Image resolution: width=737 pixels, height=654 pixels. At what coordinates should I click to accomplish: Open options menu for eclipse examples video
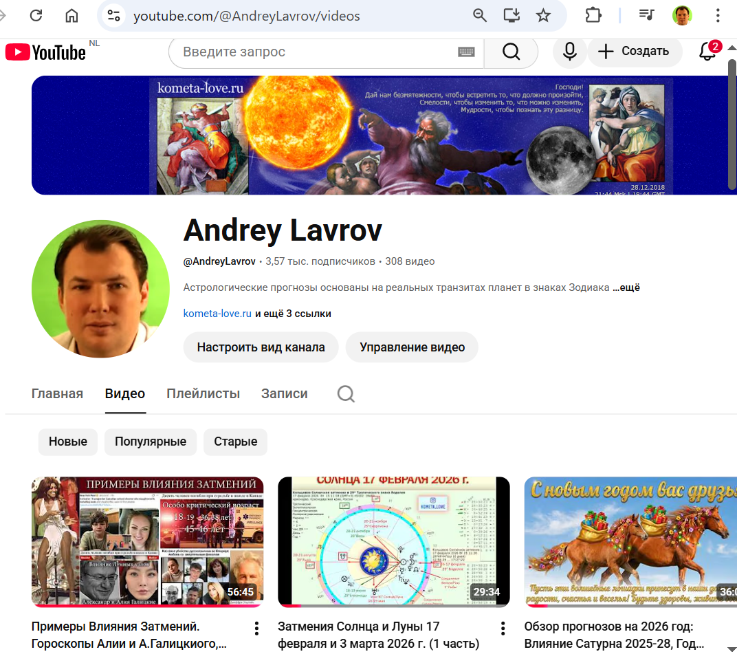click(256, 628)
